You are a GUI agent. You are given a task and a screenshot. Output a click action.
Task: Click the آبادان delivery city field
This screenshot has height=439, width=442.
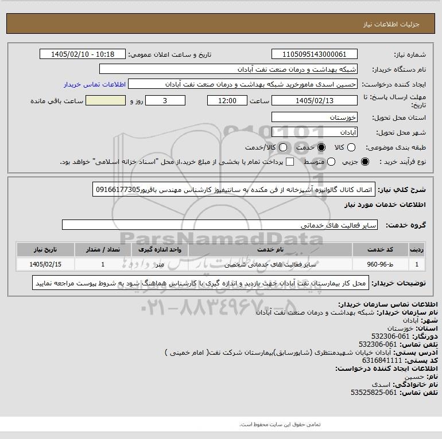point(315,132)
